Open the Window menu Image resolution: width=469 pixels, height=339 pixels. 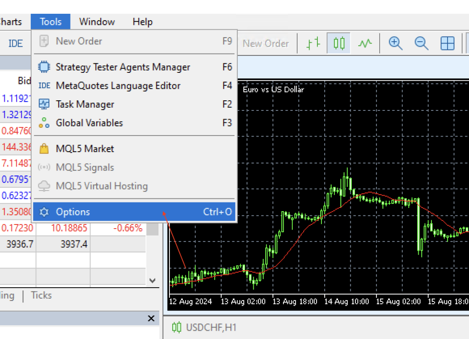pos(97,22)
